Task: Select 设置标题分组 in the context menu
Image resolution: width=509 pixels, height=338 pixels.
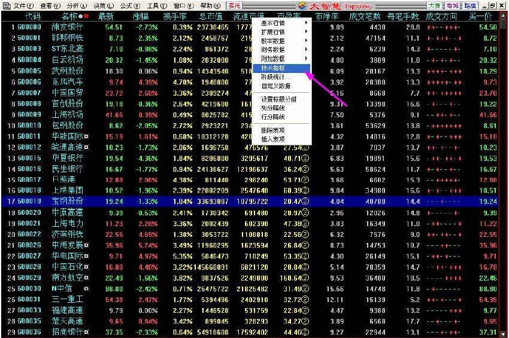Action: pos(281,99)
